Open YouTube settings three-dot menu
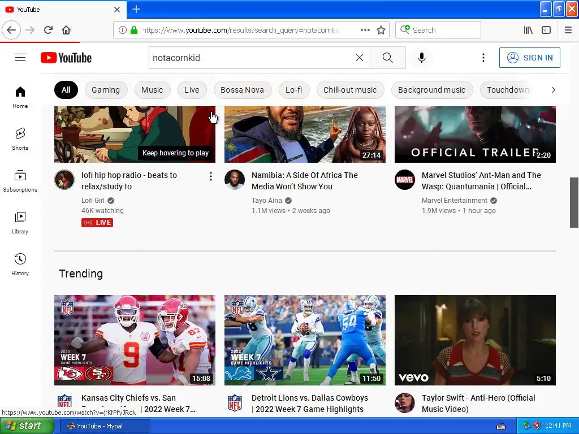 (x=483, y=58)
